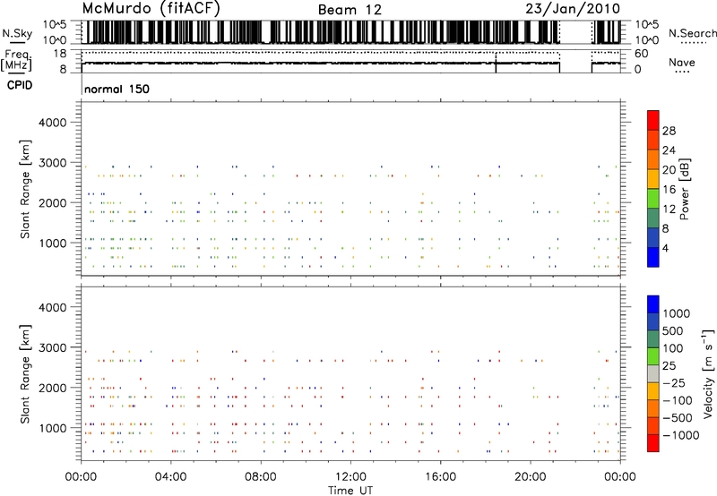Choose the blue Power segment between 8 and 4

(x=653, y=238)
